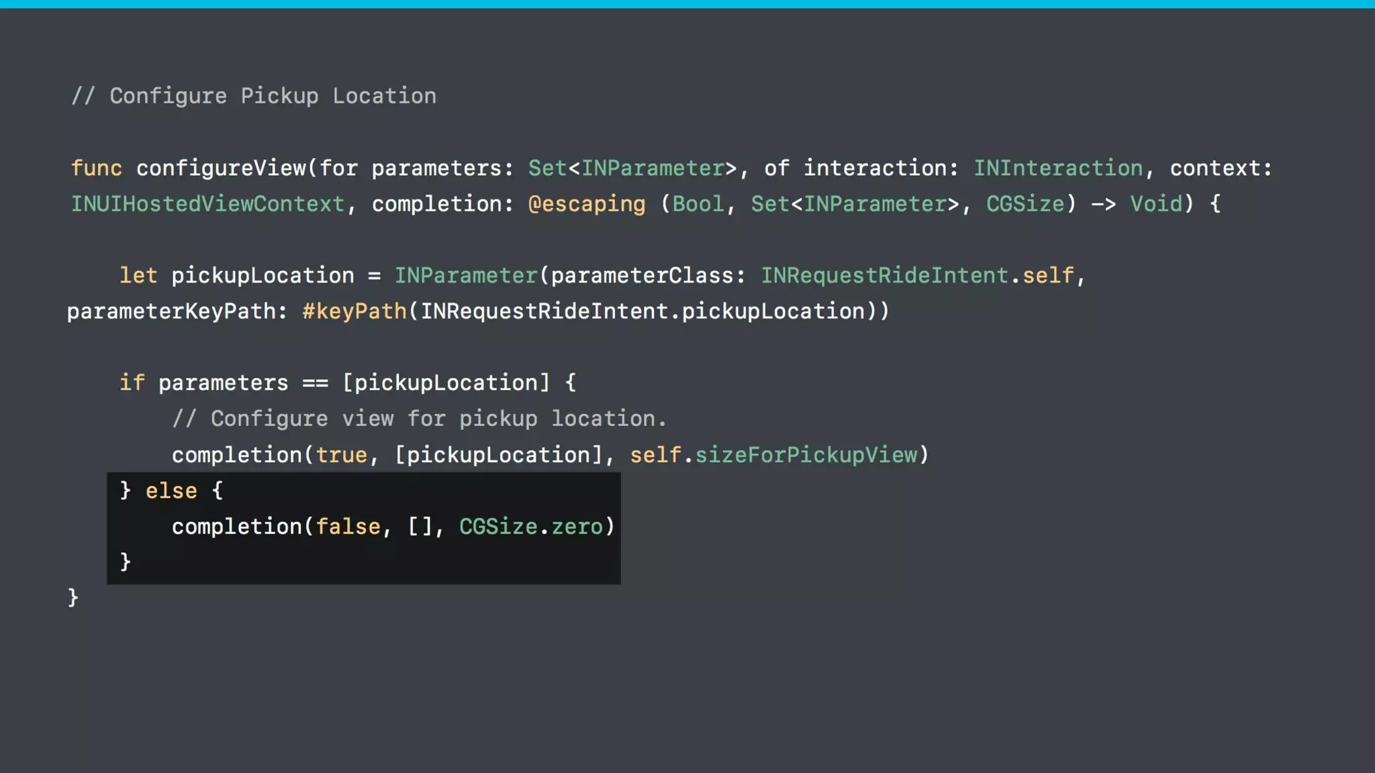
Task: Click the false literal in completion call
Action: (348, 527)
